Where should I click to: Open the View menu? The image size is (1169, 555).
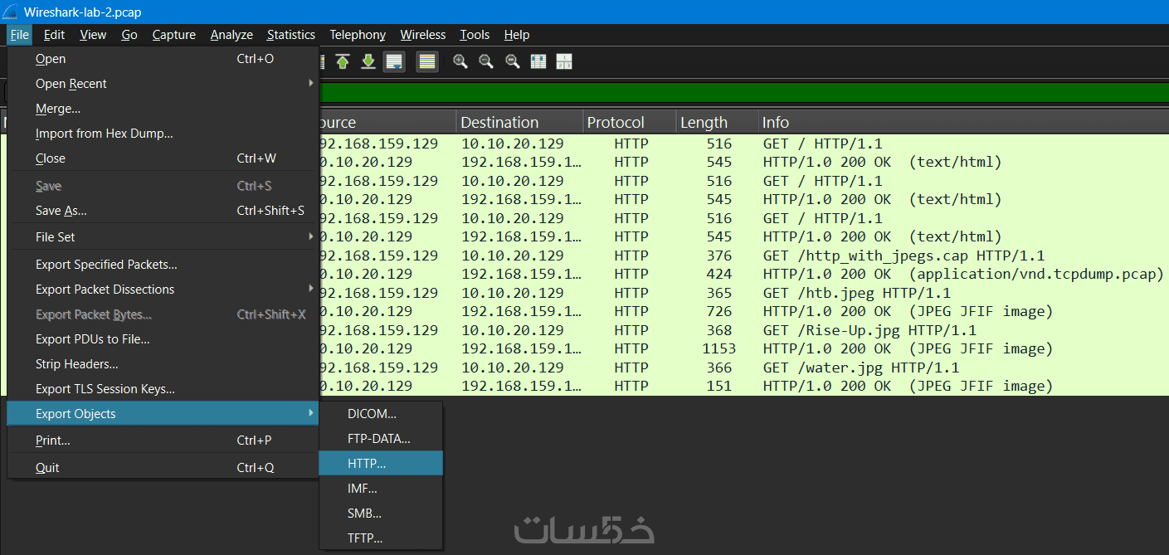click(x=93, y=35)
